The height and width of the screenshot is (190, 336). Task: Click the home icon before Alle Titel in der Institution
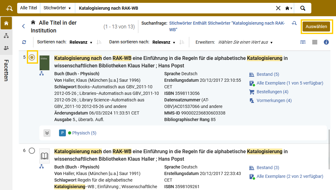point(33,22)
